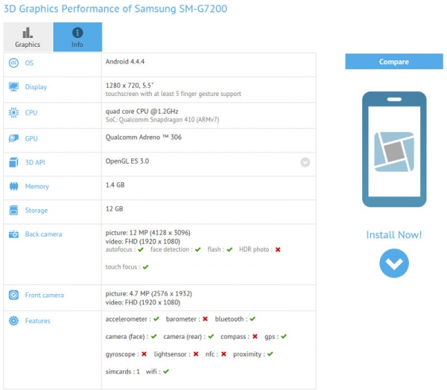Click the phone illustration image
447x390 pixels.
(x=394, y=150)
